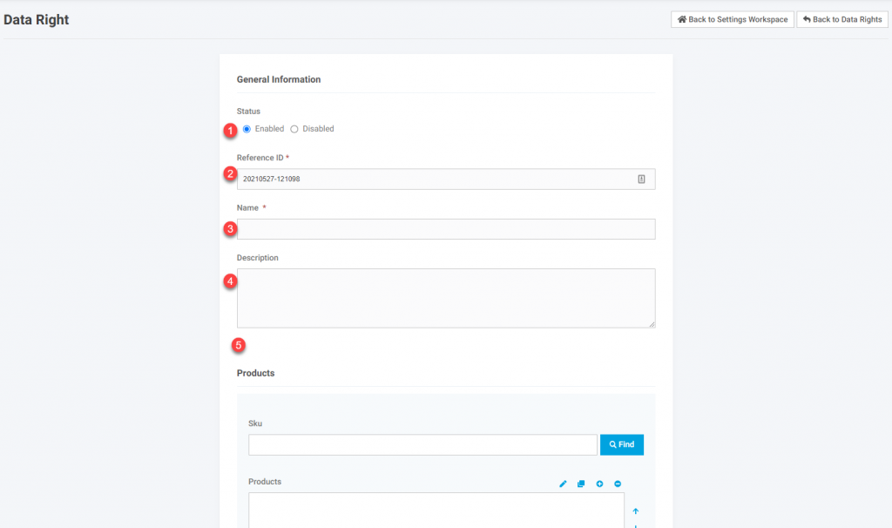This screenshot has height=528, width=892.
Task: Click the Status field label
Action: coord(248,112)
